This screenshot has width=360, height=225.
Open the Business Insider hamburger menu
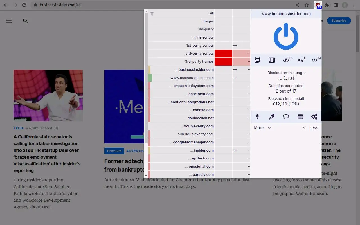8,21
